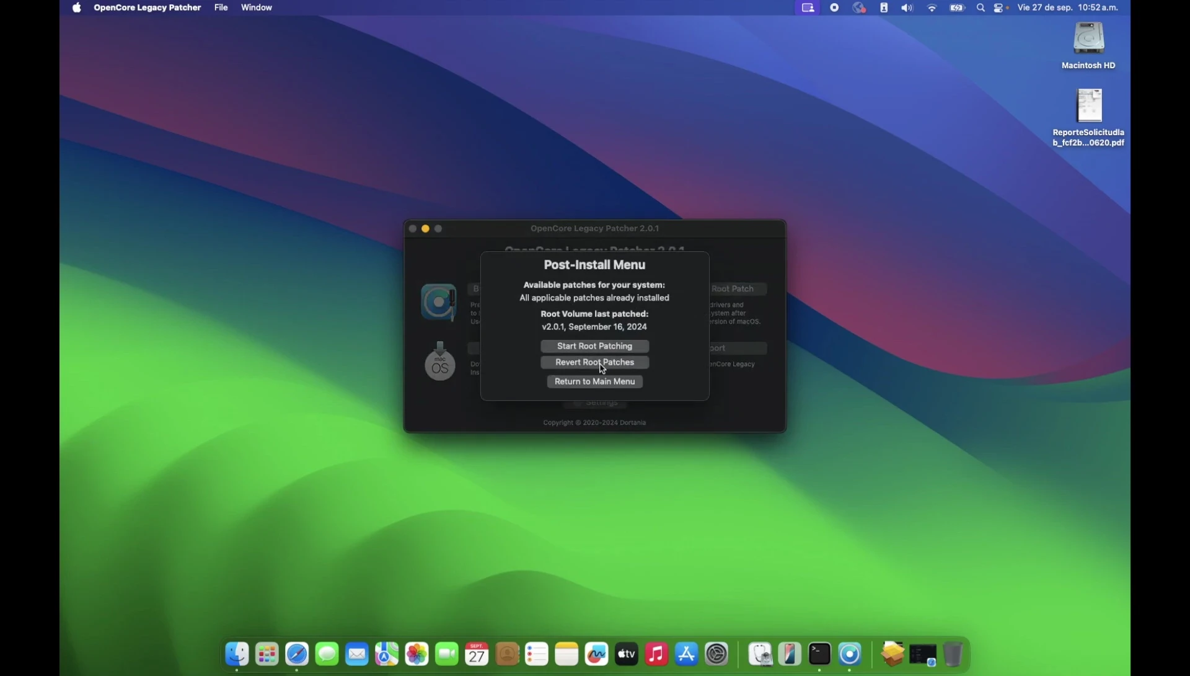Open Contacts from the Dock
Screen dimensions: 1190x676
(507, 654)
